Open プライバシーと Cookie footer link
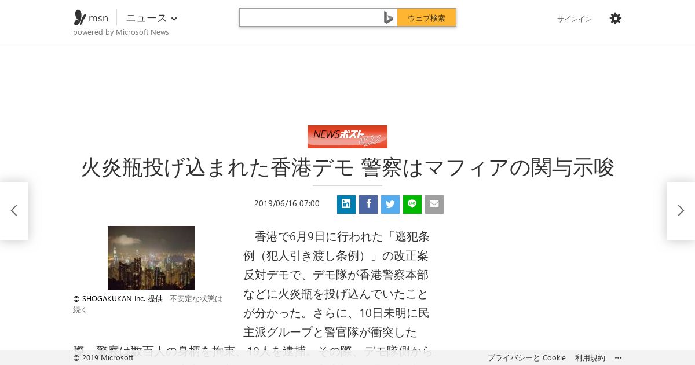This screenshot has width=695, height=365. pos(526,358)
